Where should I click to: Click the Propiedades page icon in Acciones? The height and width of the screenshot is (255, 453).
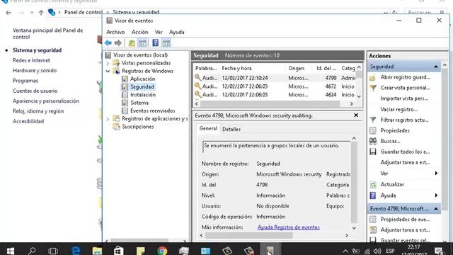[373, 130]
